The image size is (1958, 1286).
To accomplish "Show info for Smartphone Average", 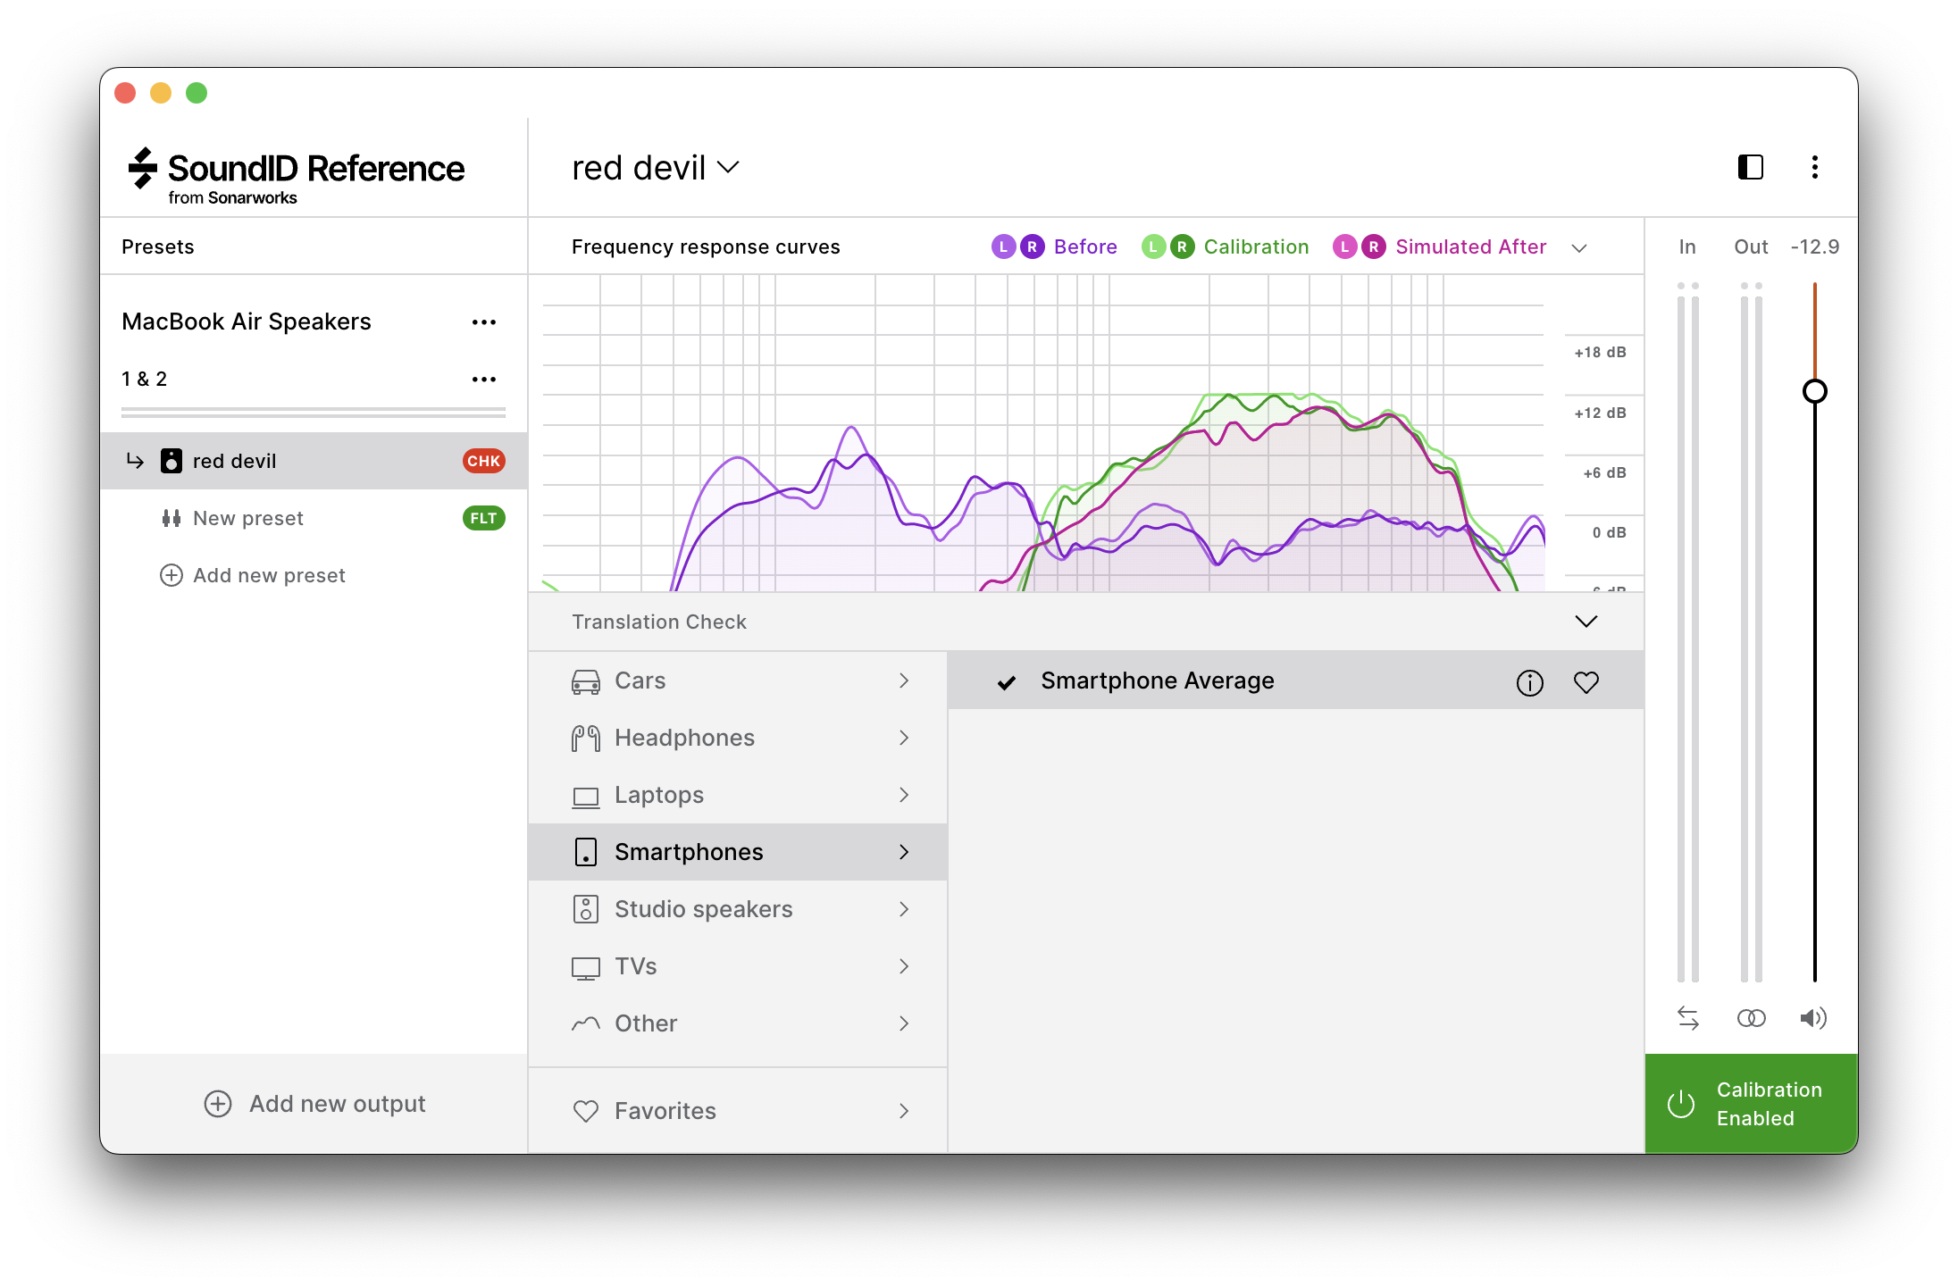I will (1529, 682).
